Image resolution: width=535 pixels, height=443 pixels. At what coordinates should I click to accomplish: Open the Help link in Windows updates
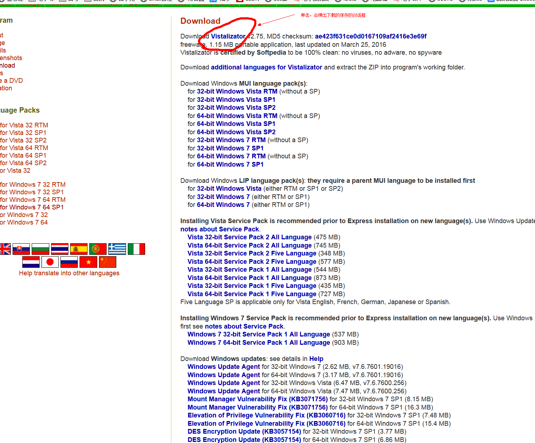coord(316,359)
